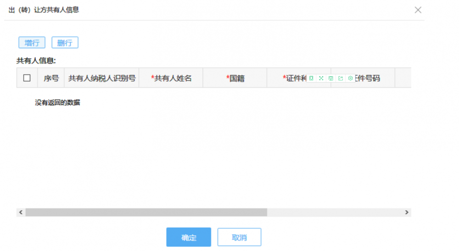This screenshot has width=459, height=251.
Task: Click the 取消 cancel button
Action: pyautogui.click(x=239, y=237)
